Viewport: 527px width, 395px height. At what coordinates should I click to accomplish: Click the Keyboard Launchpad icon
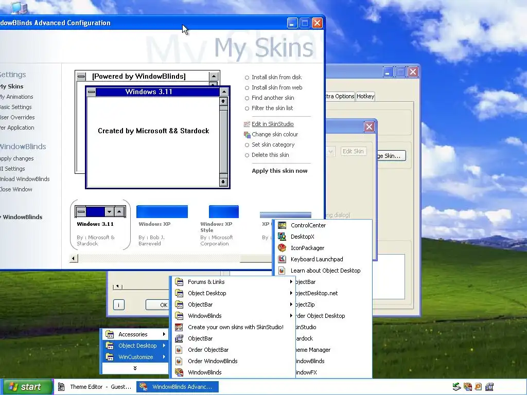pyautogui.click(x=282, y=259)
